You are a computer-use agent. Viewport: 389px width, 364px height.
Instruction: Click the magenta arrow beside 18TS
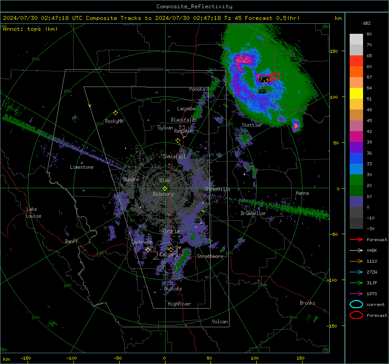tap(356, 294)
